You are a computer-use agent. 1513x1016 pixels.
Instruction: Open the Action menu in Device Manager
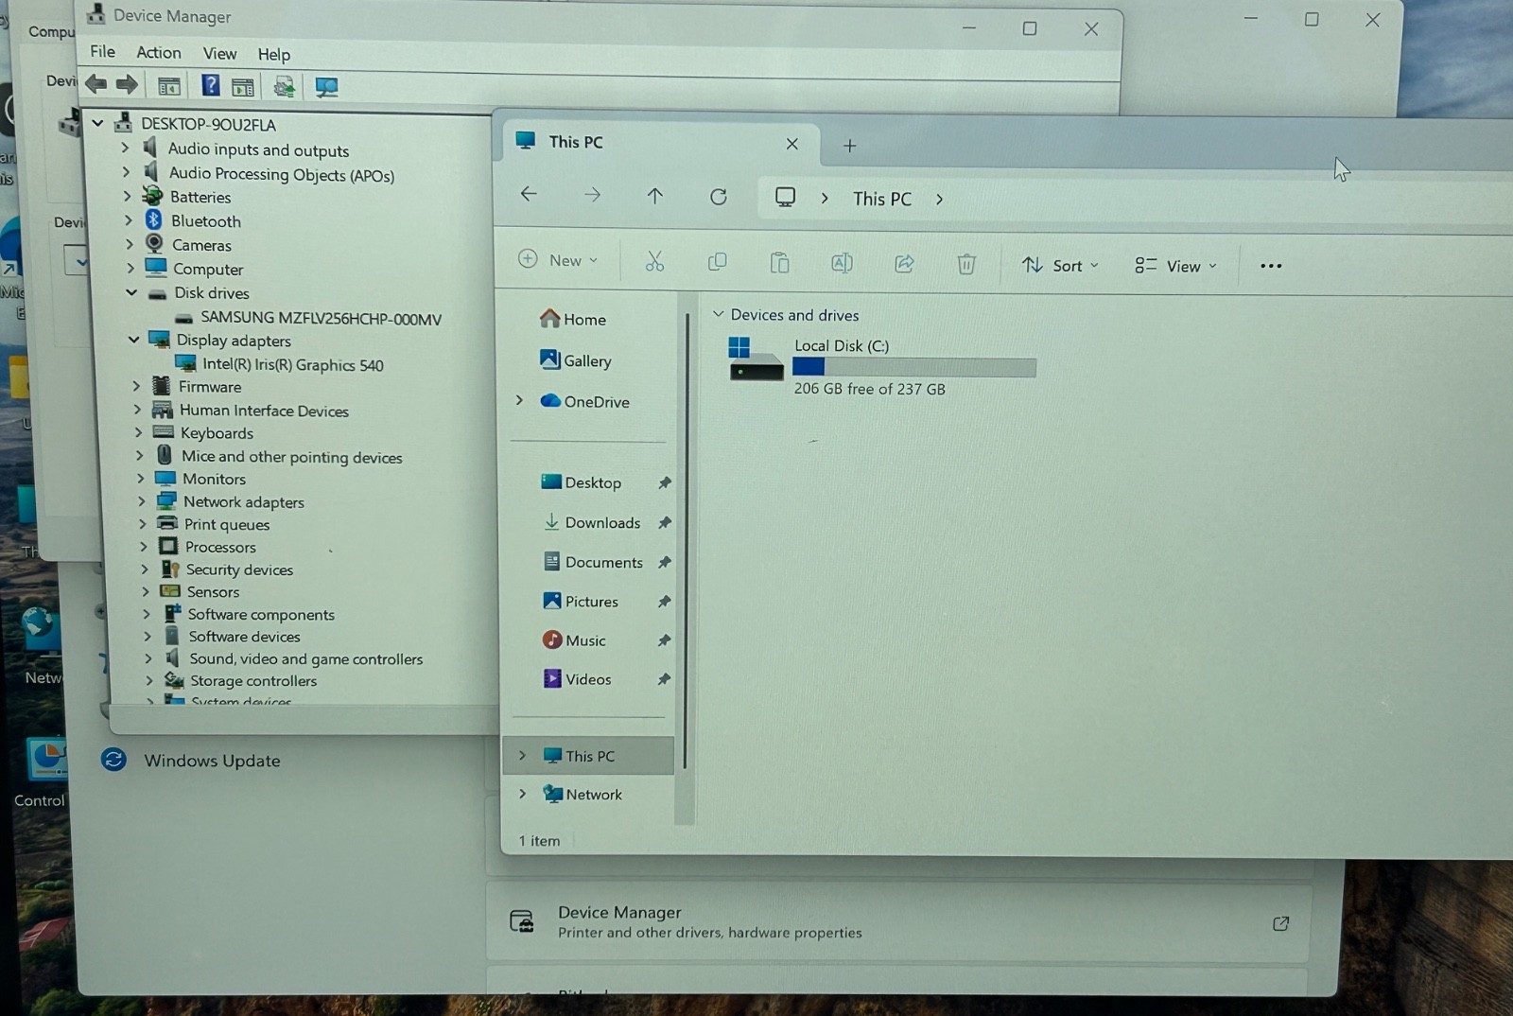click(x=159, y=52)
